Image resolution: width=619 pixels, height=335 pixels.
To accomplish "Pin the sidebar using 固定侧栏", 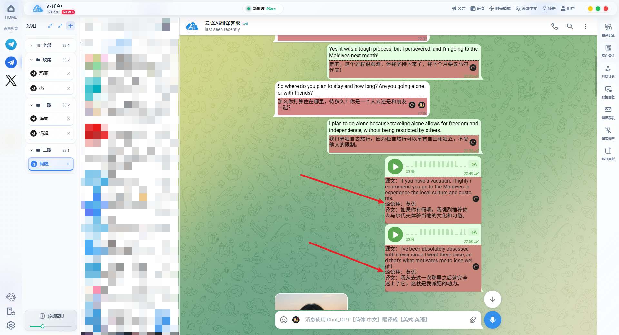I will [608, 133].
